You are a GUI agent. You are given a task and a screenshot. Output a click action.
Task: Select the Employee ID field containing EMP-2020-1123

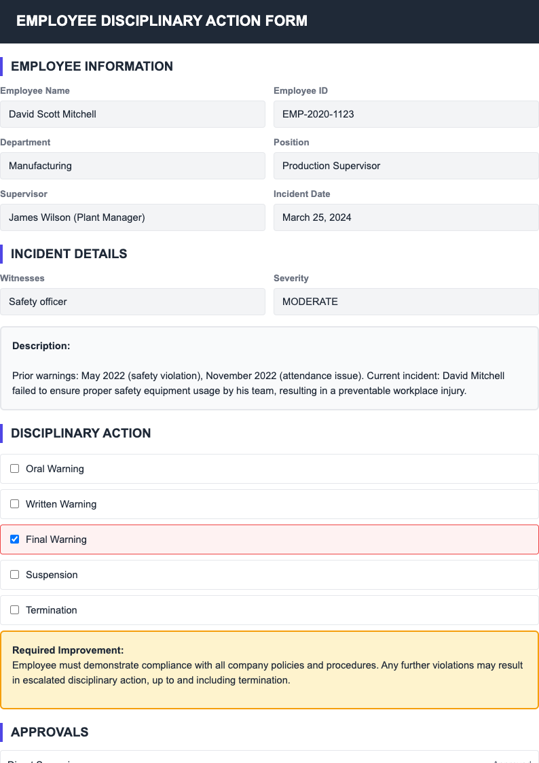tap(406, 114)
